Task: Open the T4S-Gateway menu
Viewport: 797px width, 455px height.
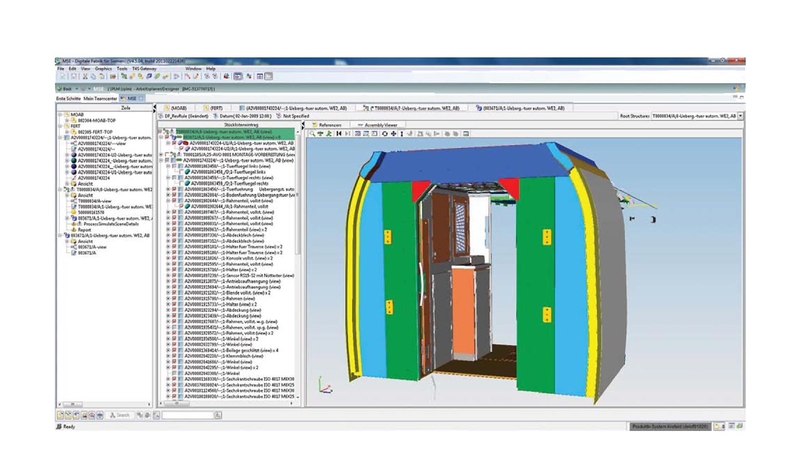Action: click(x=144, y=69)
